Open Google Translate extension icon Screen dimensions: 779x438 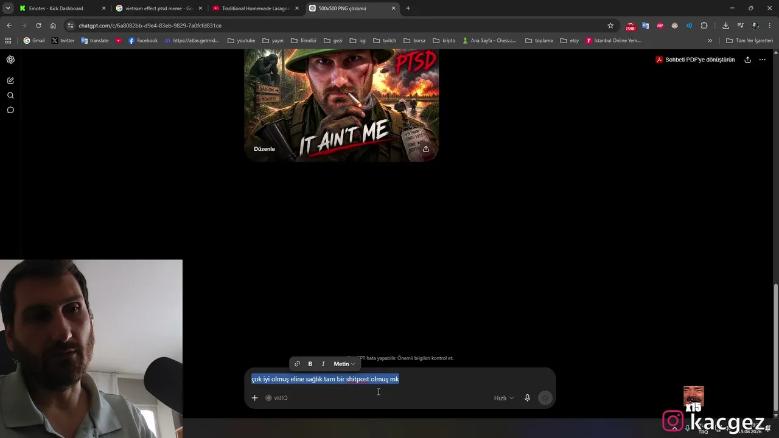coord(645,26)
